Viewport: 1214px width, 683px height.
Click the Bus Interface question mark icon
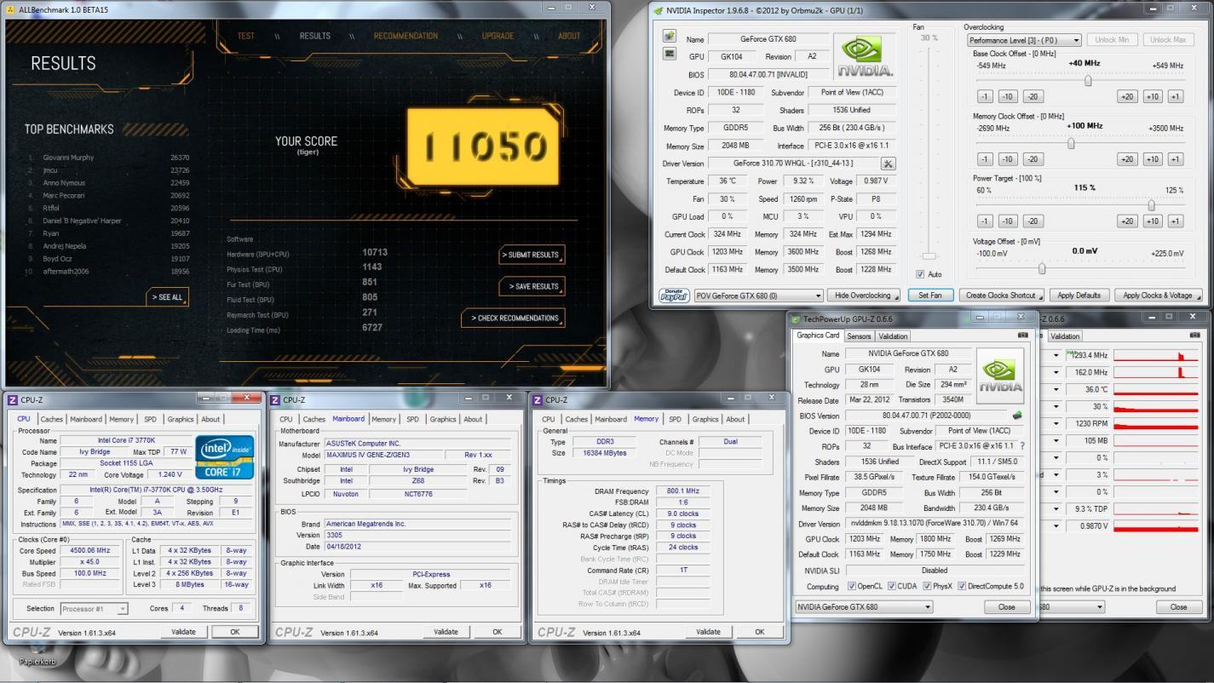[1021, 446]
